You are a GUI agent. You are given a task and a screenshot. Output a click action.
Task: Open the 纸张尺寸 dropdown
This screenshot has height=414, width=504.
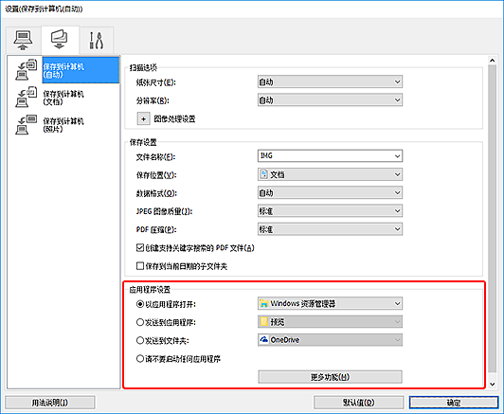[x=330, y=82]
